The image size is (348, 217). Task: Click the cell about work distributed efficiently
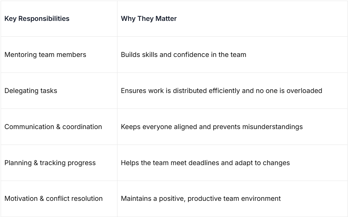coord(221,91)
